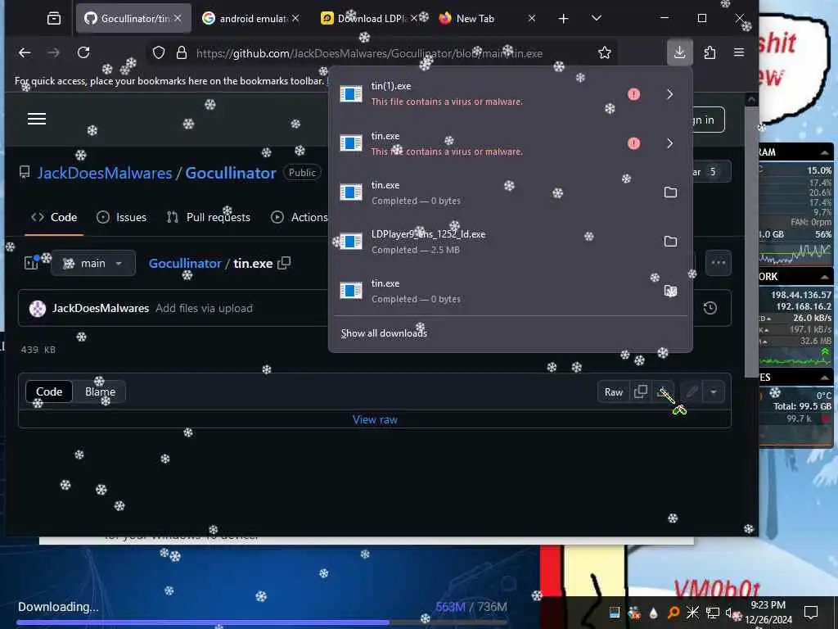Open tracking protection shield icon

tap(159, 52)
